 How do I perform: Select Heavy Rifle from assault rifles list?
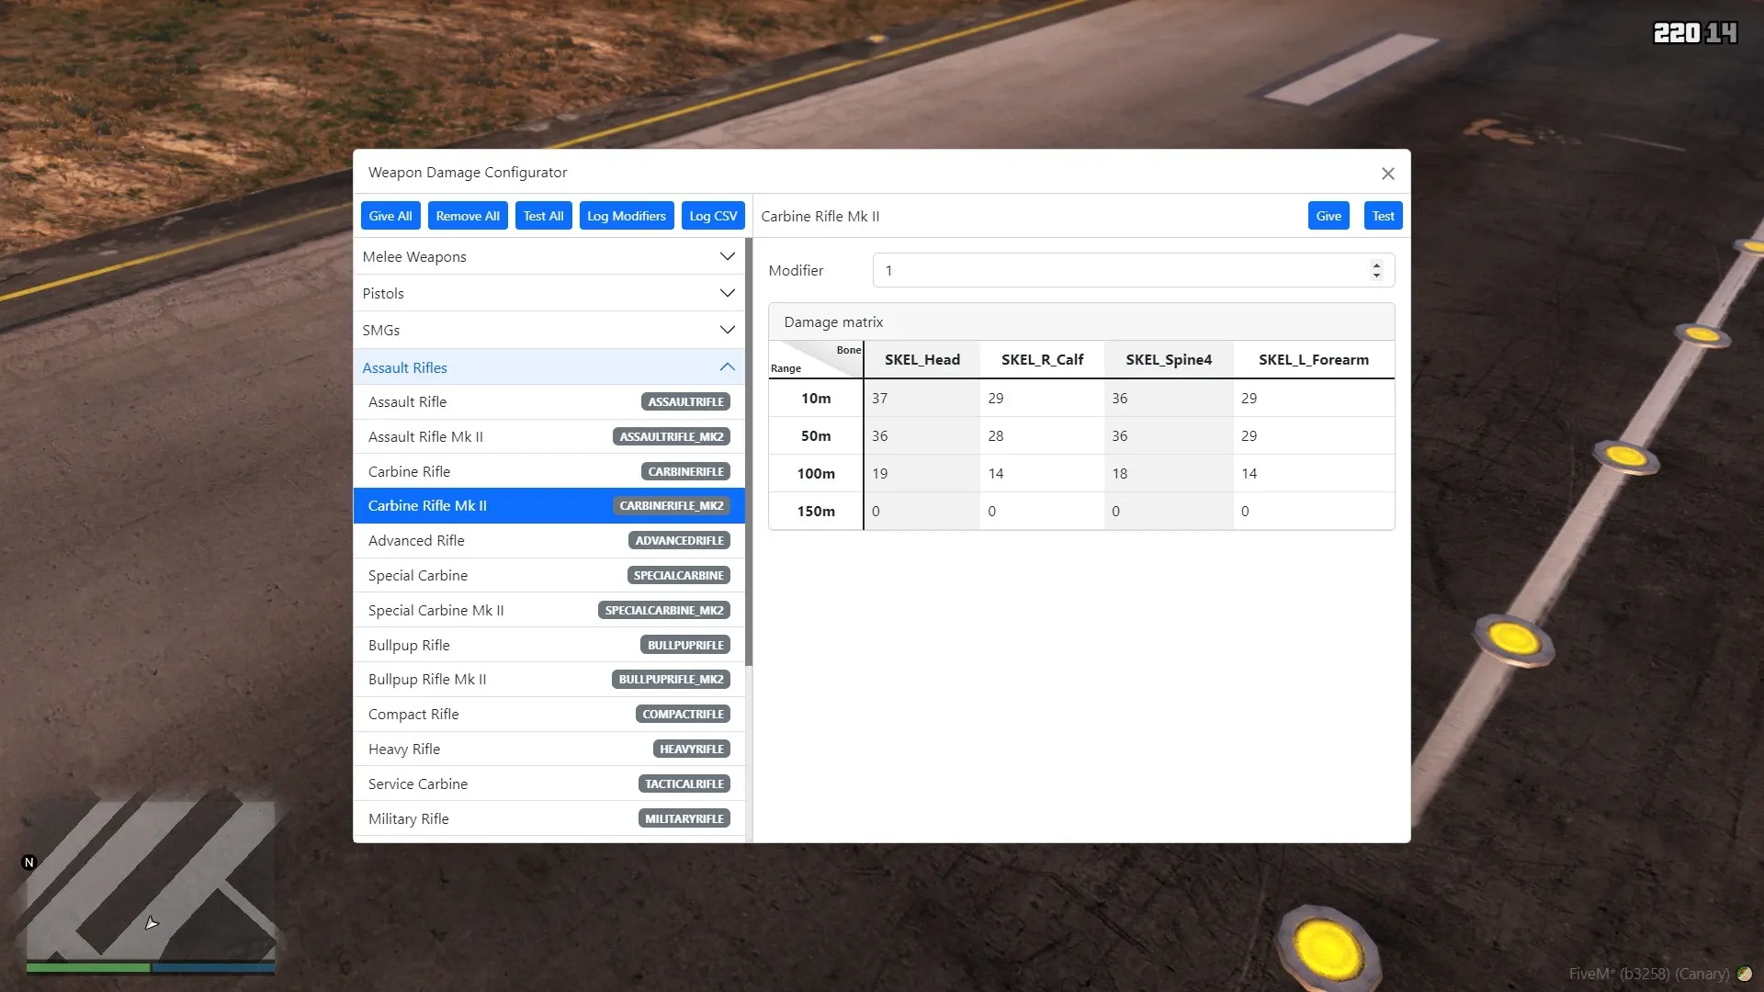click(403, 749)
